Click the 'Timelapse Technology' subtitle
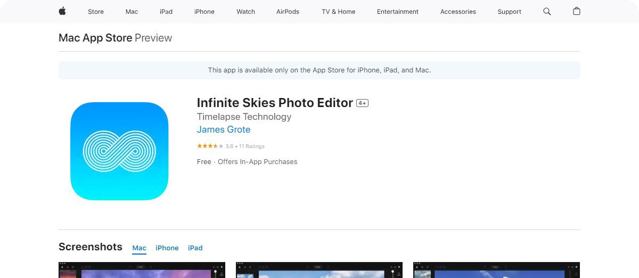639x278 pixels. pyautogui.click(x=244, y=117)
